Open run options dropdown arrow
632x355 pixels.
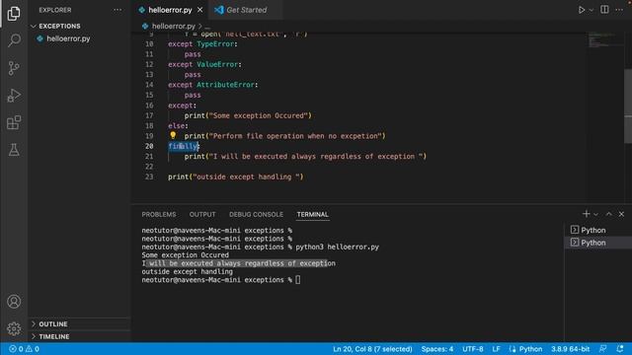591,10
